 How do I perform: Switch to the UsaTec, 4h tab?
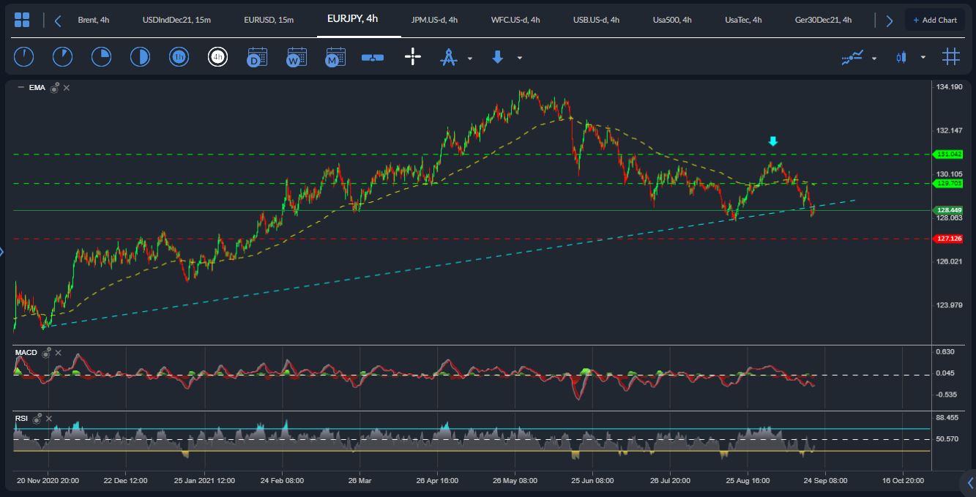point(743,20)
